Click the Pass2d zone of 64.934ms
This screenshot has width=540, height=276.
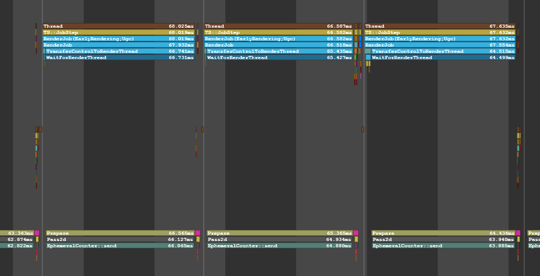tap(280, 239)
